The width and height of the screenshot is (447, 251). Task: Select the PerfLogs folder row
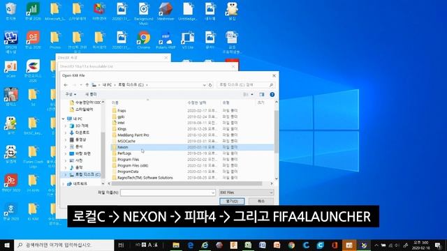pos(192,153)
